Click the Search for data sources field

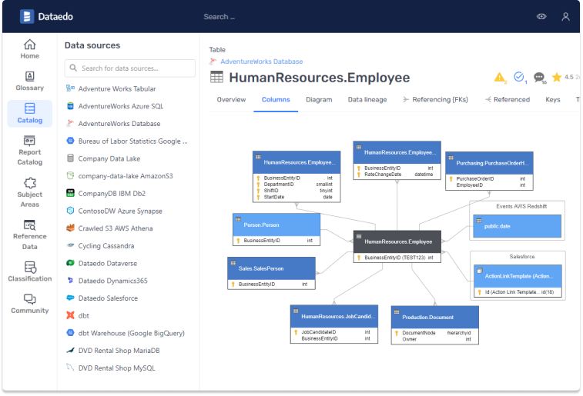[130, 68]
